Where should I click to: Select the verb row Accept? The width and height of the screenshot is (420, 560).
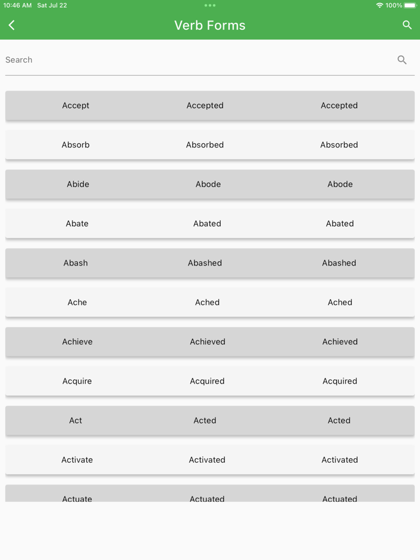[209, 106]
